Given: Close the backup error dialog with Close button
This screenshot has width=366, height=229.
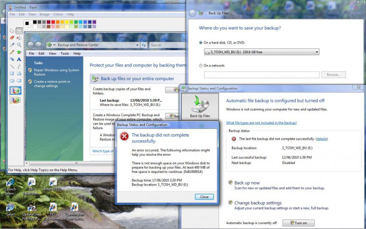Looking at the screenshot, I should coord(204,197).
